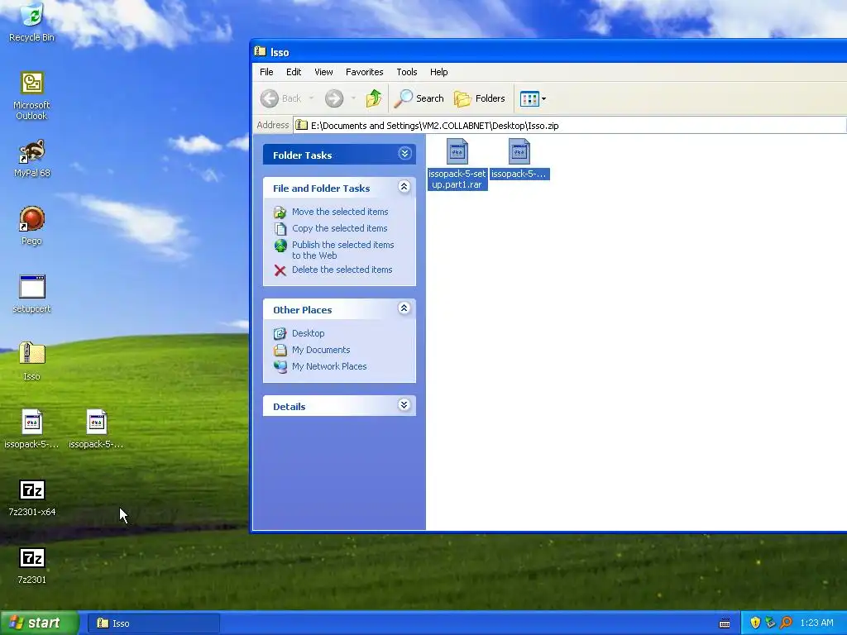This screenshot has height=635, width=847.
Task: Click the address bar path field
Action: (x=570, y=126)
